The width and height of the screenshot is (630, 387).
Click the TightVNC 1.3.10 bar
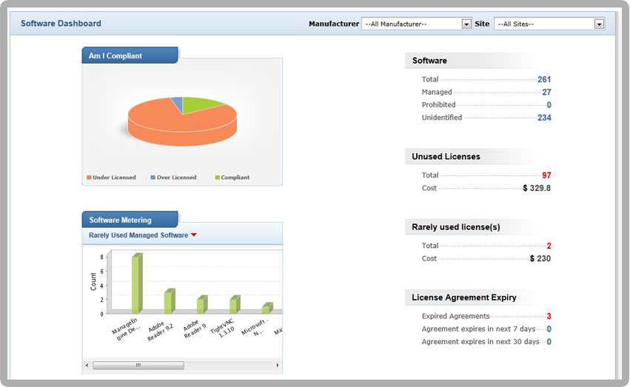[x=234, y=305]
